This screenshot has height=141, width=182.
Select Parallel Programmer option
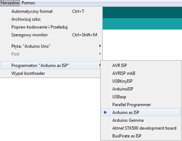pos(141,105)
